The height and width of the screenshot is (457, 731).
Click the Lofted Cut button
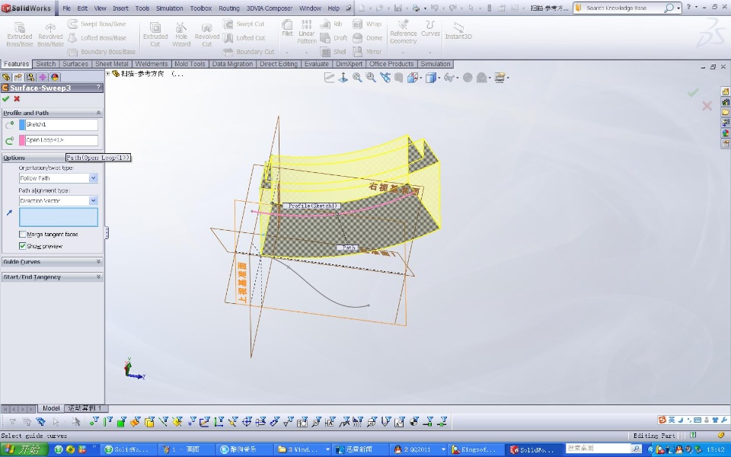(x=244, y=38)
